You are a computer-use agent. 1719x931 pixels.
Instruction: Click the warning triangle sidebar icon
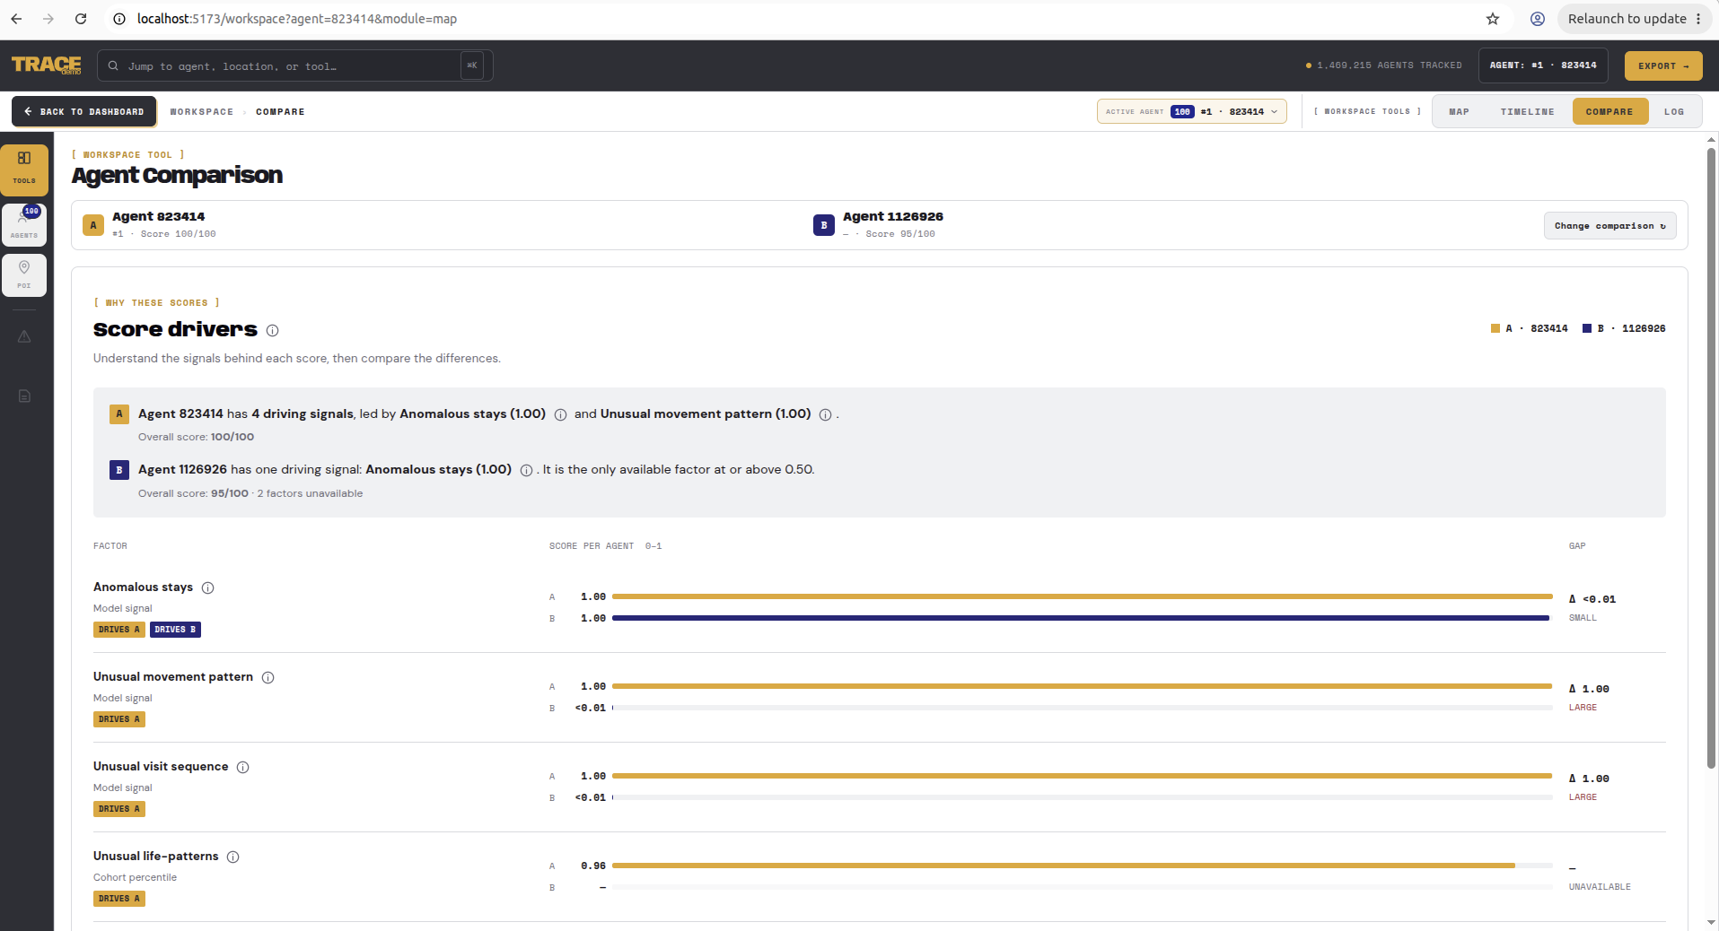24,337
